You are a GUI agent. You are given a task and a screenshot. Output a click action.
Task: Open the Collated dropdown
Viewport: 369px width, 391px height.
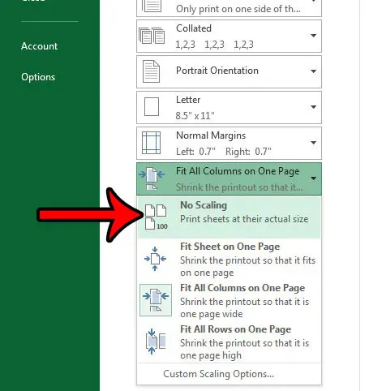(x=229, y=36)
